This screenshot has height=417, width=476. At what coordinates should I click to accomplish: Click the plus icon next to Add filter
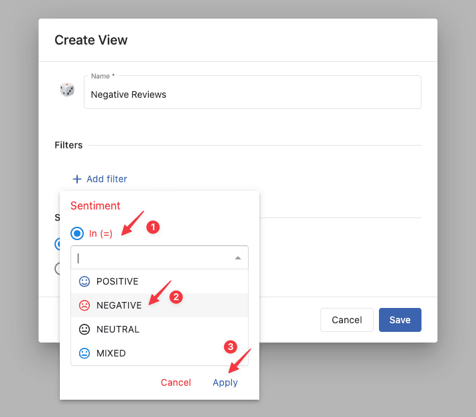(77, 179)
